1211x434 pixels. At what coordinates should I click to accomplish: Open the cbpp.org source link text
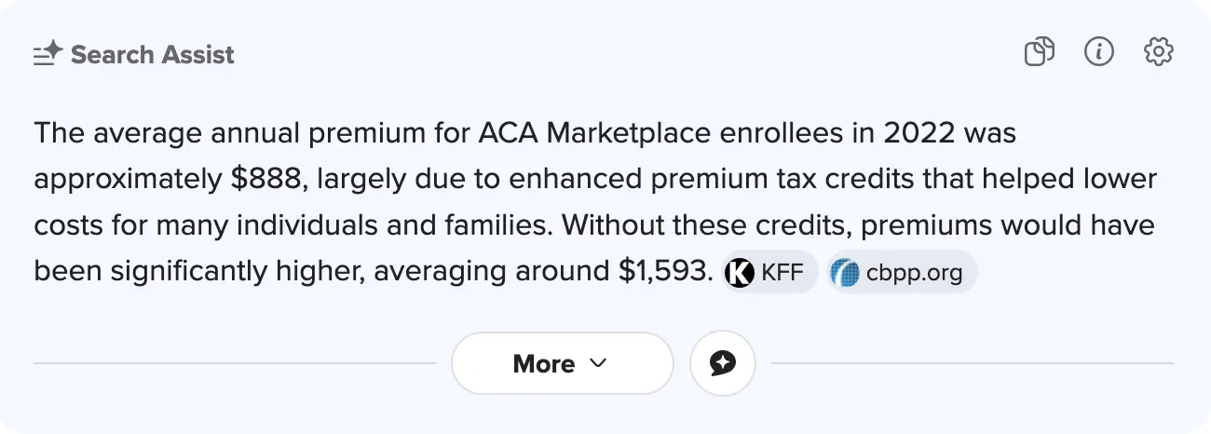[x=914, y=272]
